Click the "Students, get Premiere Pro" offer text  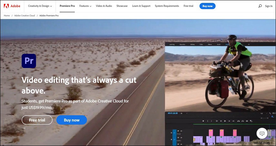pos(75,104)
